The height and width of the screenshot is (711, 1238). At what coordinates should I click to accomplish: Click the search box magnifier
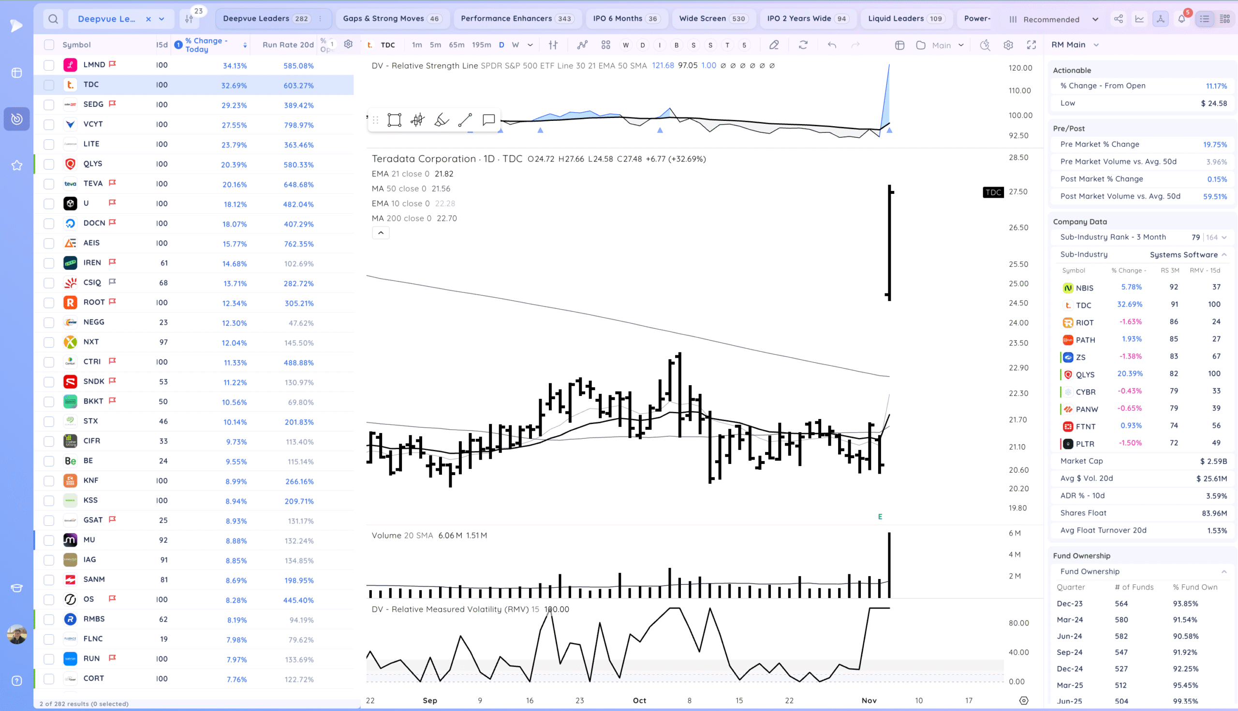(53, 19)
